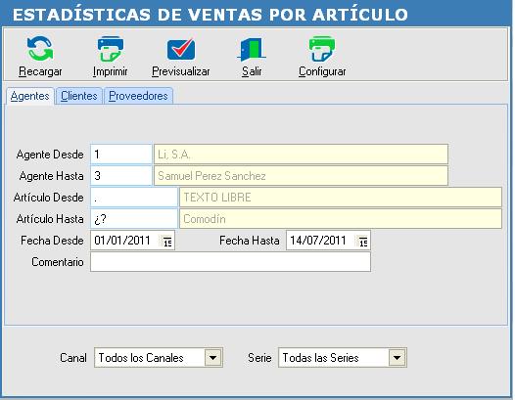Click the Agente Hasta code field

(x=121, y=176)
